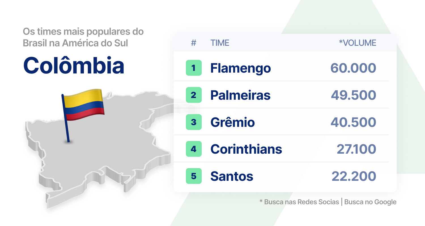Select the green rank 5 badge
425x226 pixels.
tap(194, 176)
